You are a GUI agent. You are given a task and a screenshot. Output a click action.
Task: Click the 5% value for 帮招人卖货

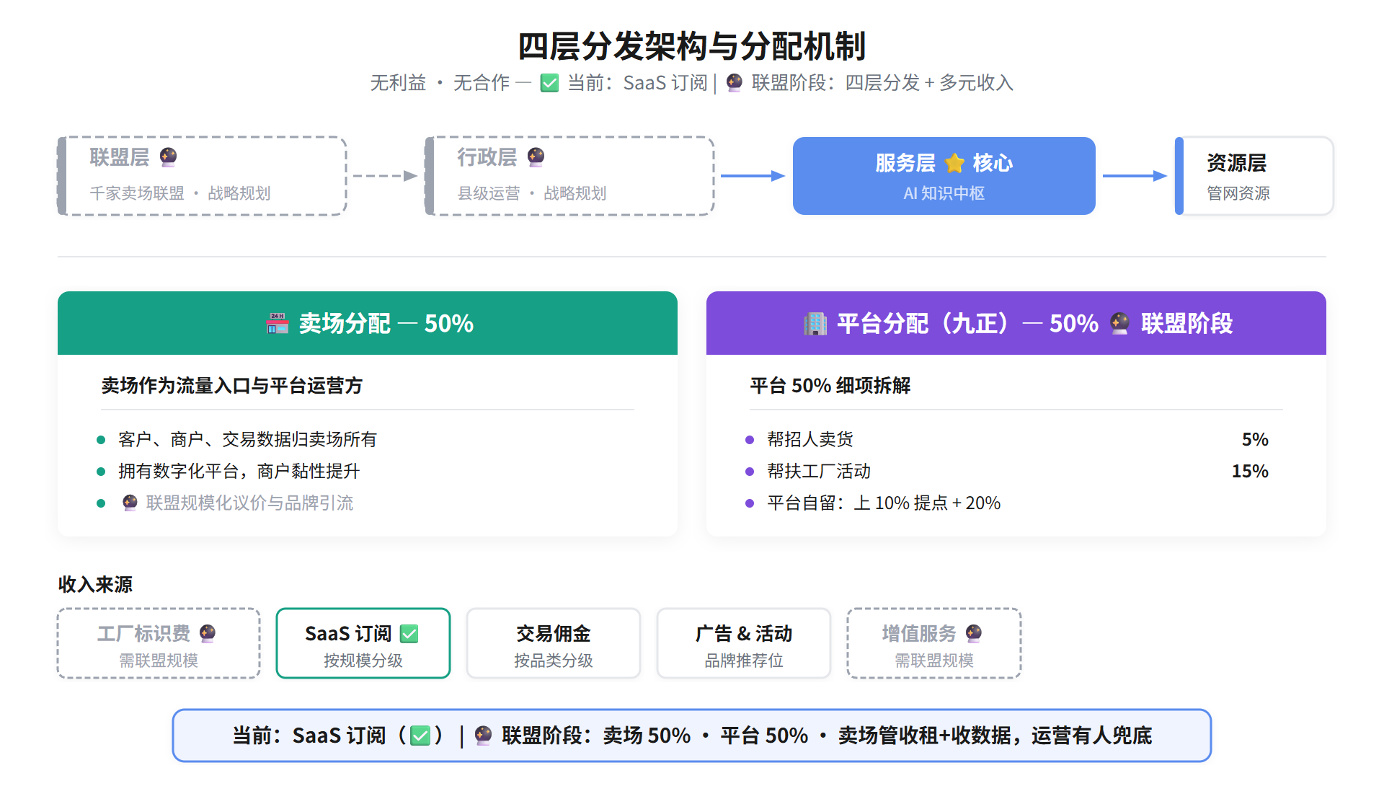pos(1255,439)
